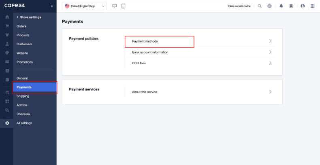
Task: Click the mobile preview device icon
Action: 123,6
